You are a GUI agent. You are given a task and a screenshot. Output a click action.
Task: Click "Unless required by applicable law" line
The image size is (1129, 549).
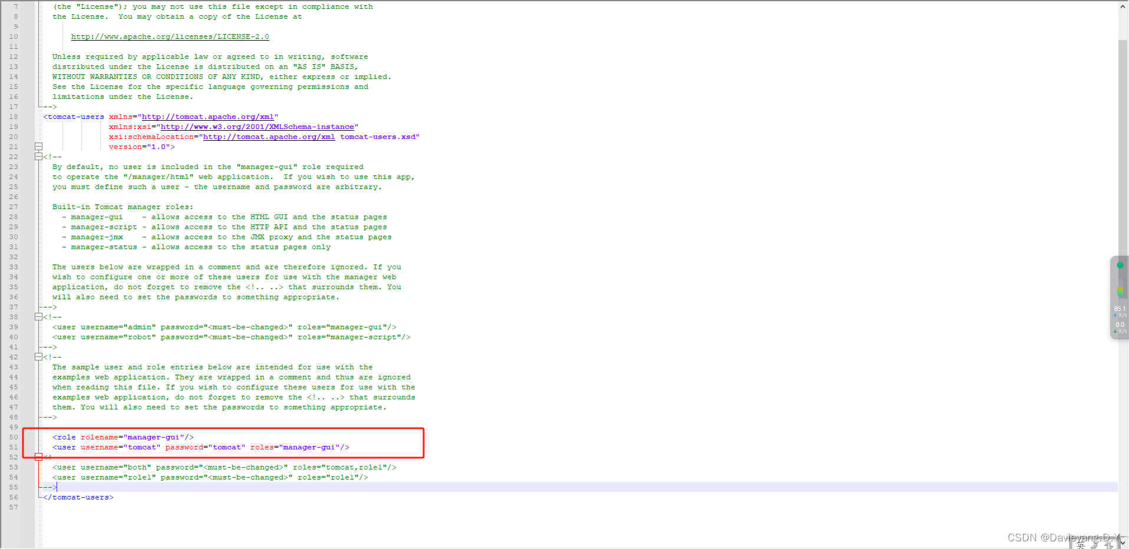(x=210, y=57)
